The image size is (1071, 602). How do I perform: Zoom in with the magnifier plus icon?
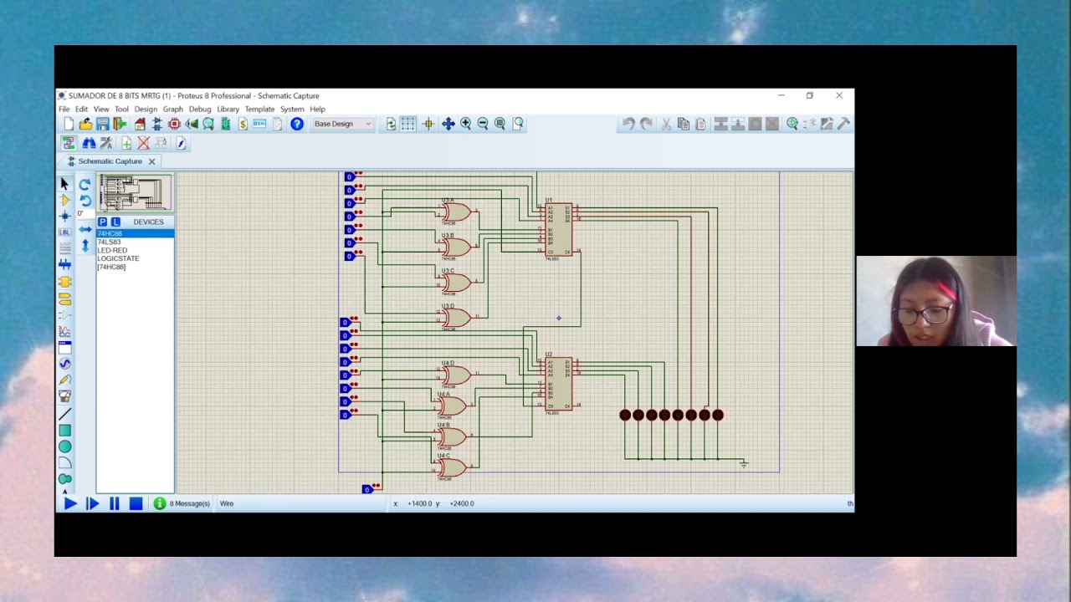[466, 124]
